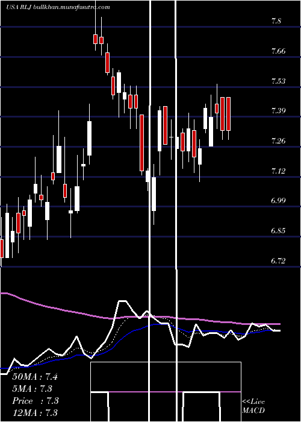Click the <<Live MACD label

point(253,406)
